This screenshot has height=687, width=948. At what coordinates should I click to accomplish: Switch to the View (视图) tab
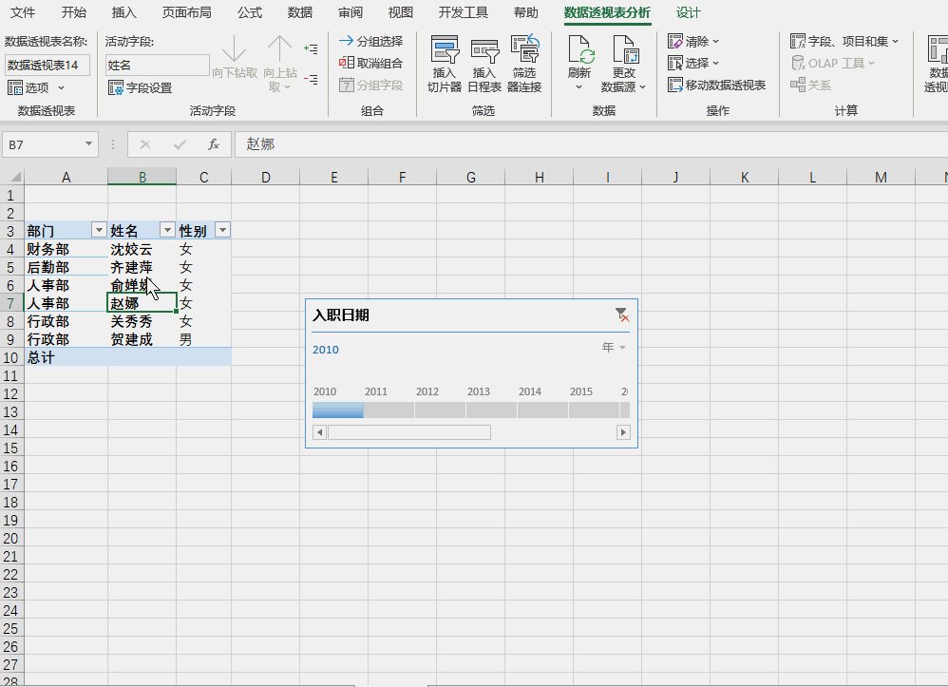pos(400,12)
